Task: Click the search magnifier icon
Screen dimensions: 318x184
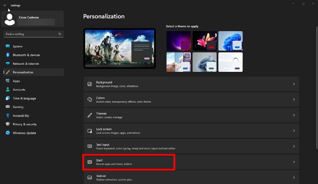Action: (x=60, y=34)
